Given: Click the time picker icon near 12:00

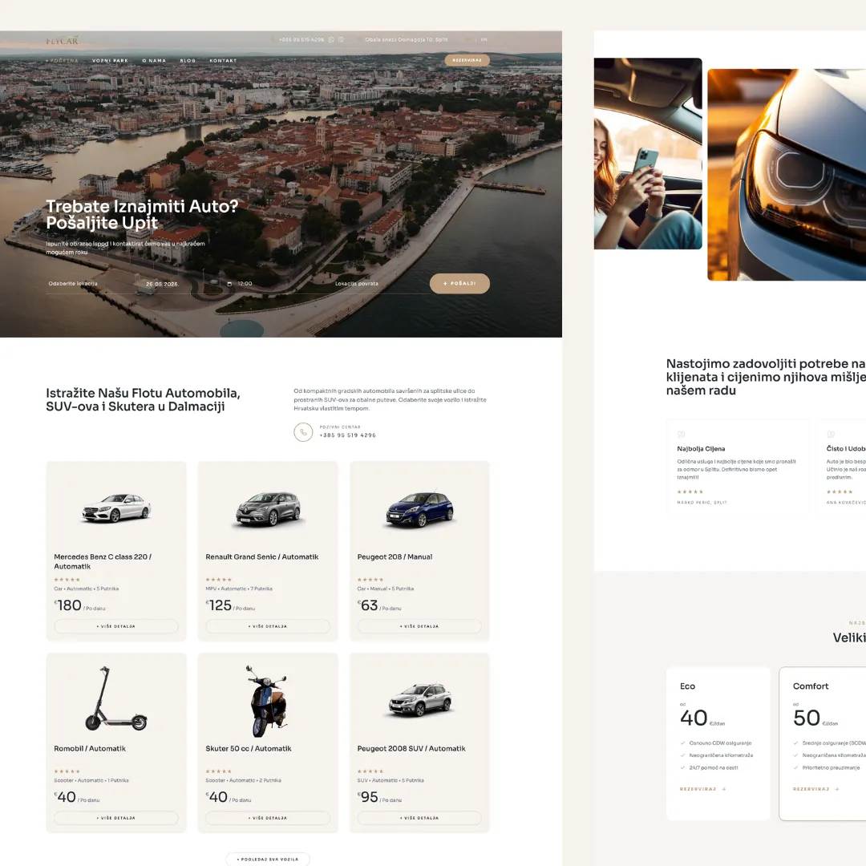Looking at the screenshot, I should tap(230, 284).
